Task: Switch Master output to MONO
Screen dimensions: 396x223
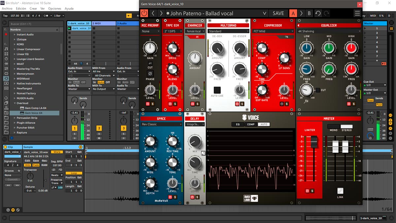Action: [334, 127]
